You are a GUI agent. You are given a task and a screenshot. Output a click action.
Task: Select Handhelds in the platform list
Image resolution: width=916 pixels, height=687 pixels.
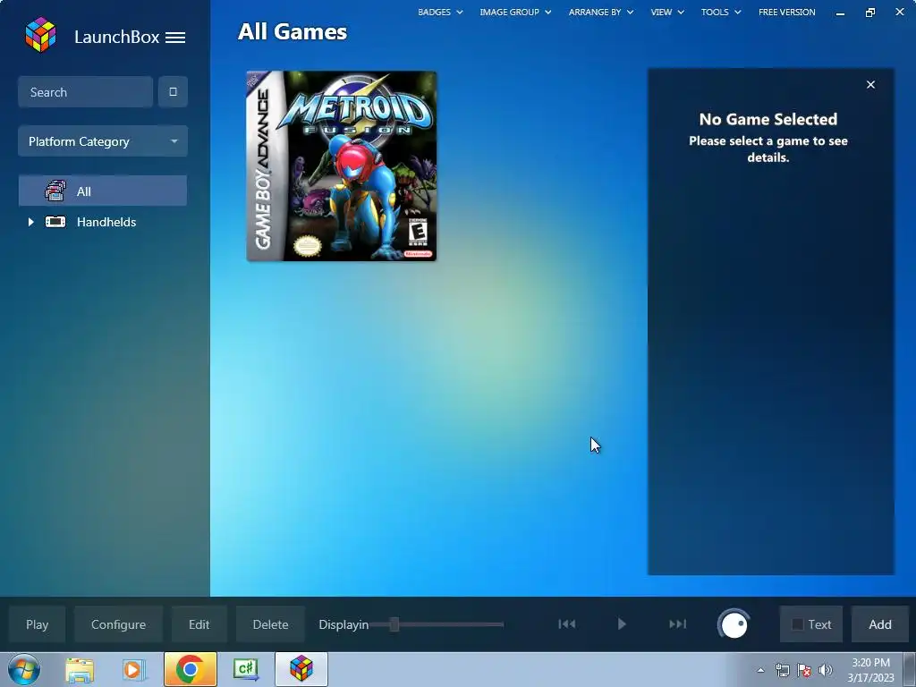click(106, 222)
